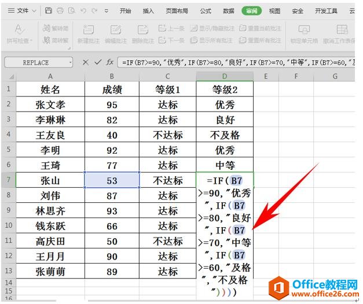Viewport: 363px width, 304px height.
Task: Toggle 显示/隐藏批注 show/hide comment
Action: coord(212,28)
